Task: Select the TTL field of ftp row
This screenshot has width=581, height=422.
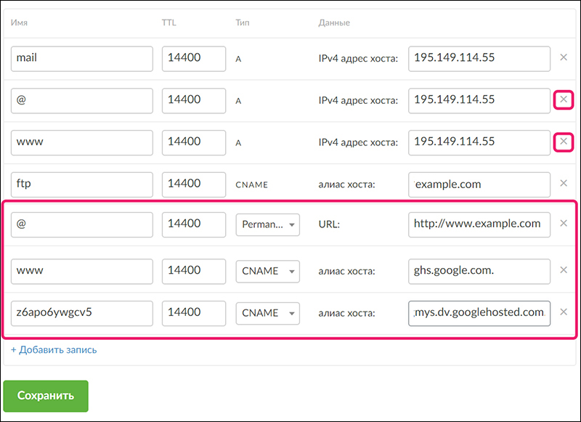Action: [x=193, y=184]
